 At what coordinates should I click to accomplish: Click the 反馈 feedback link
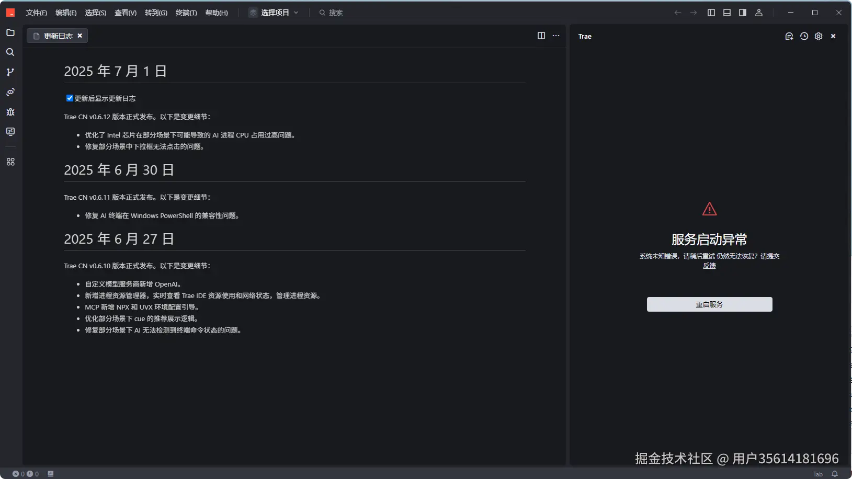click(x=709, y=266)
